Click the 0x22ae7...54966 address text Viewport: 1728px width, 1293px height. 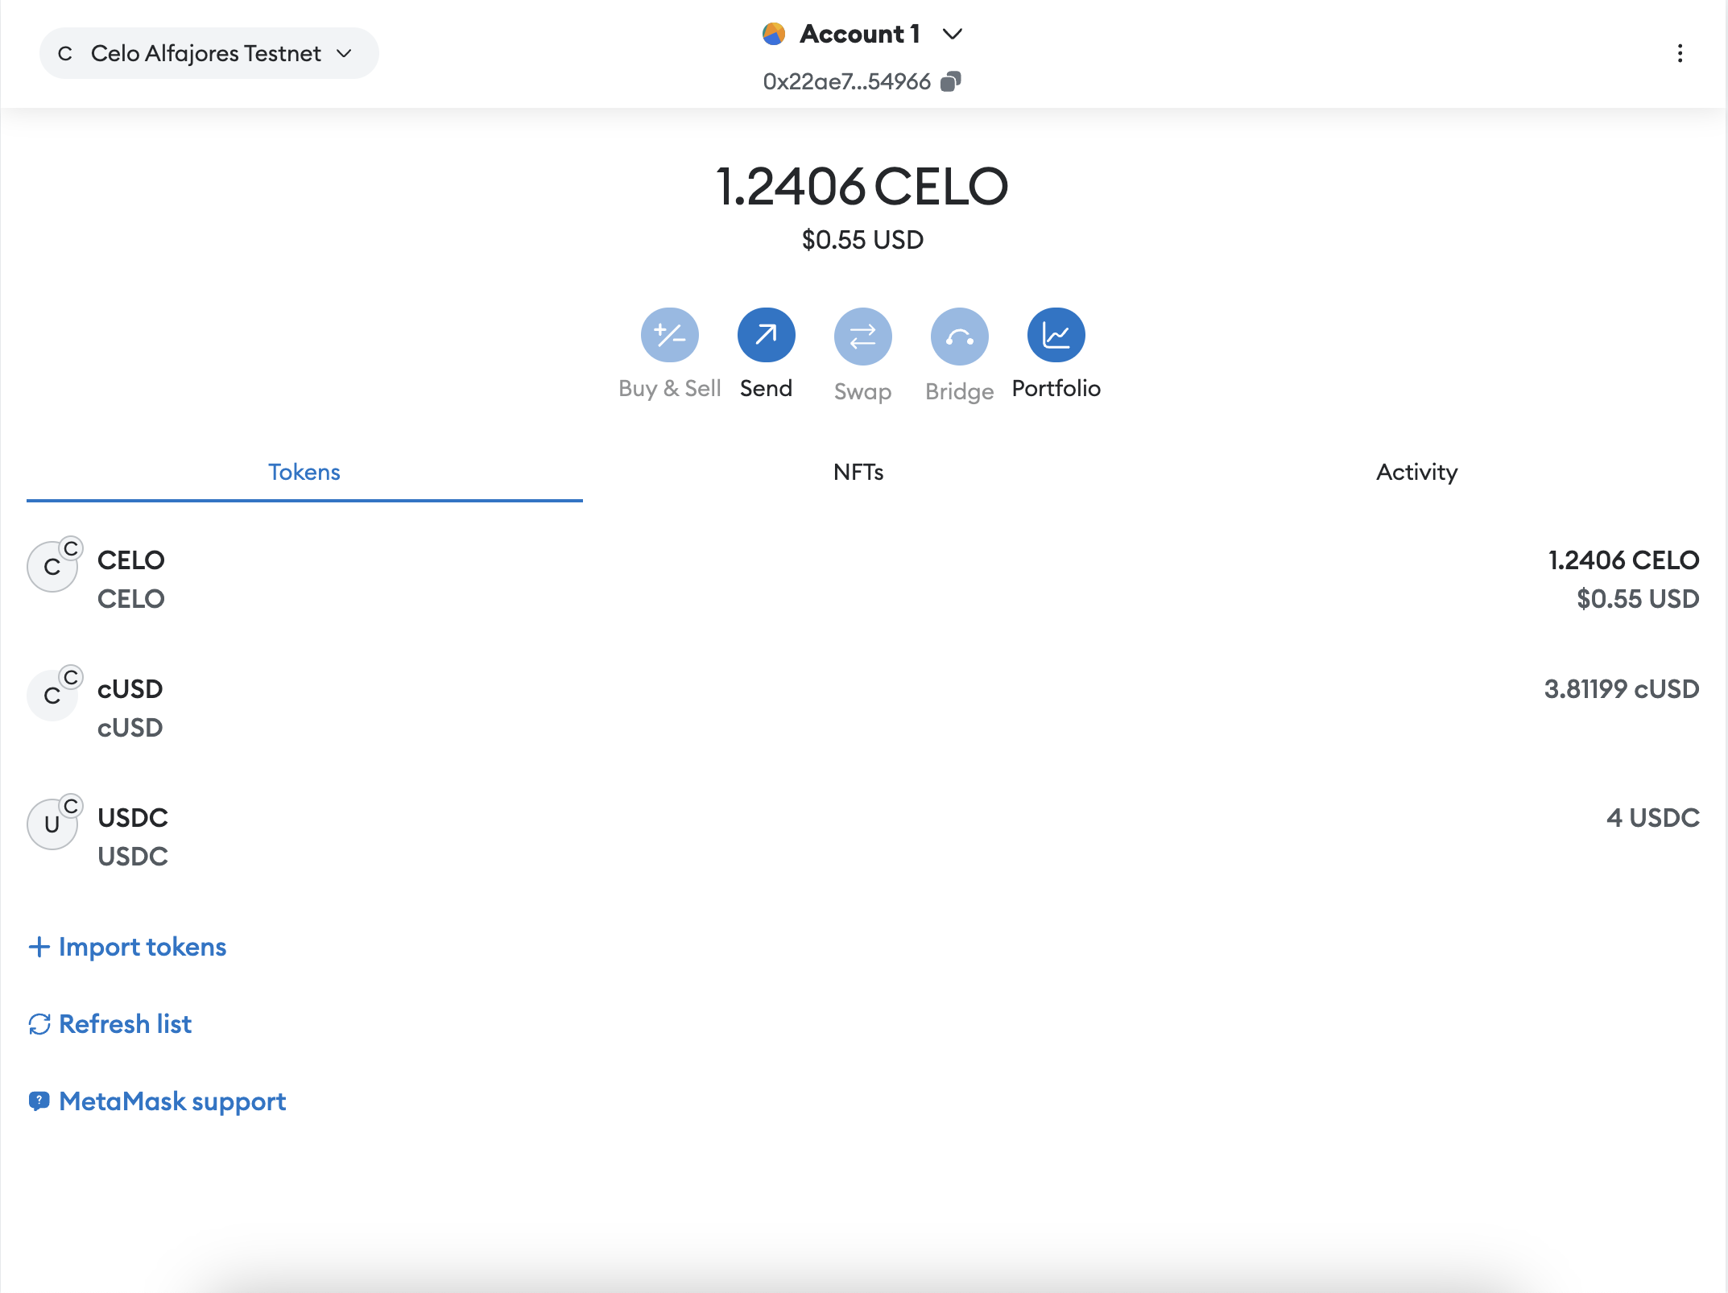click(846, 81)
